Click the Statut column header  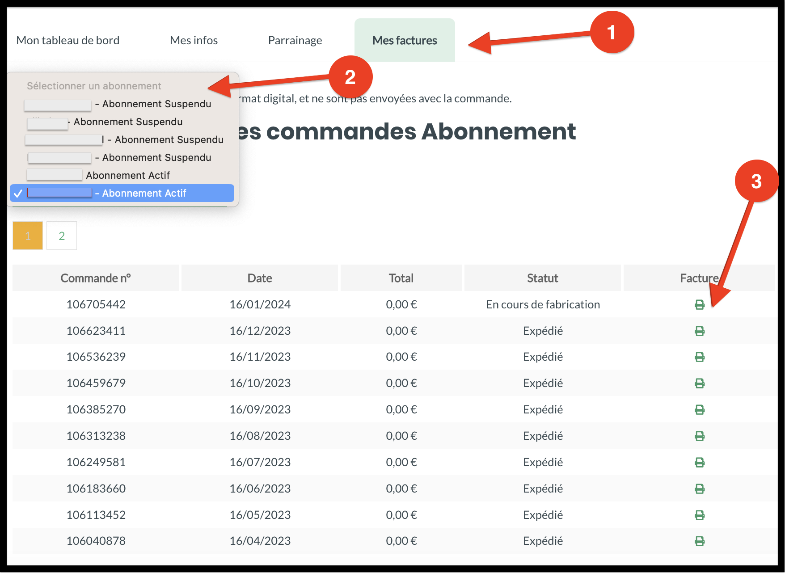coord(543,278)
